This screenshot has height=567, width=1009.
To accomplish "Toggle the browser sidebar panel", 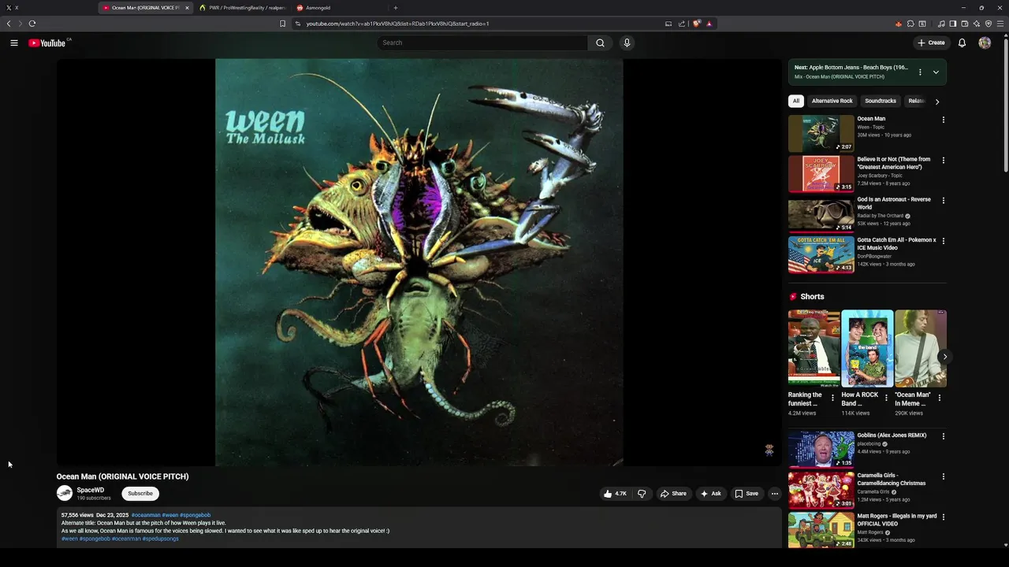I will tap(952, 24).
